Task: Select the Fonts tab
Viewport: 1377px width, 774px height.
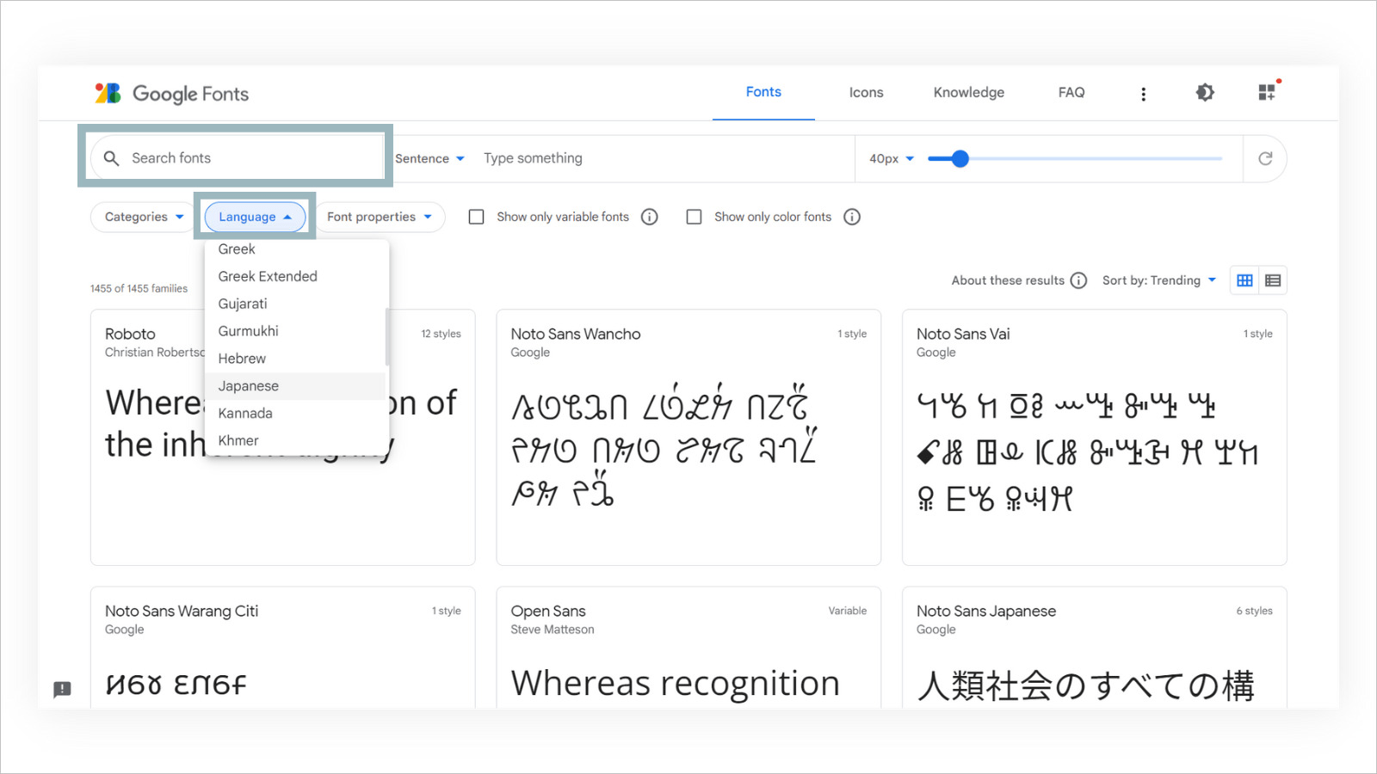Action: pos(763,92)
